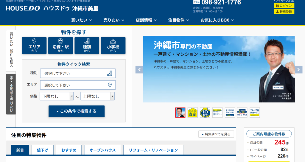
Task: Click the map pin icon in エリア field
Action: click(x=110, y=85)
